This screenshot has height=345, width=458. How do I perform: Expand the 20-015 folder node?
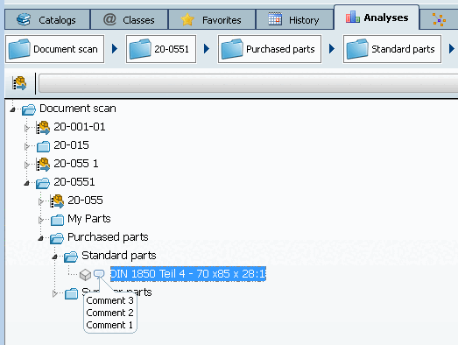click(27, 146)
